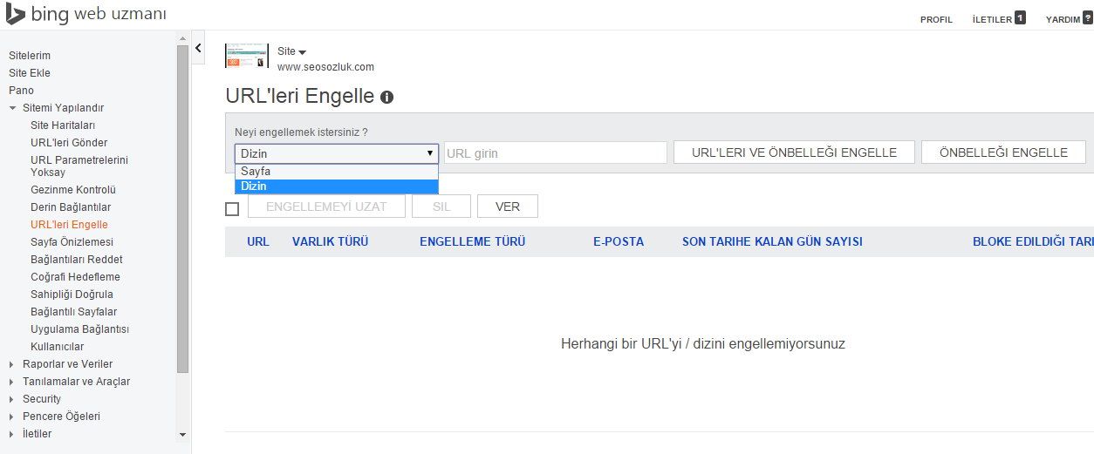Open the İletiler notification badge
1094x454 pixels.
pyautogui.click(x=1020, y=18)
